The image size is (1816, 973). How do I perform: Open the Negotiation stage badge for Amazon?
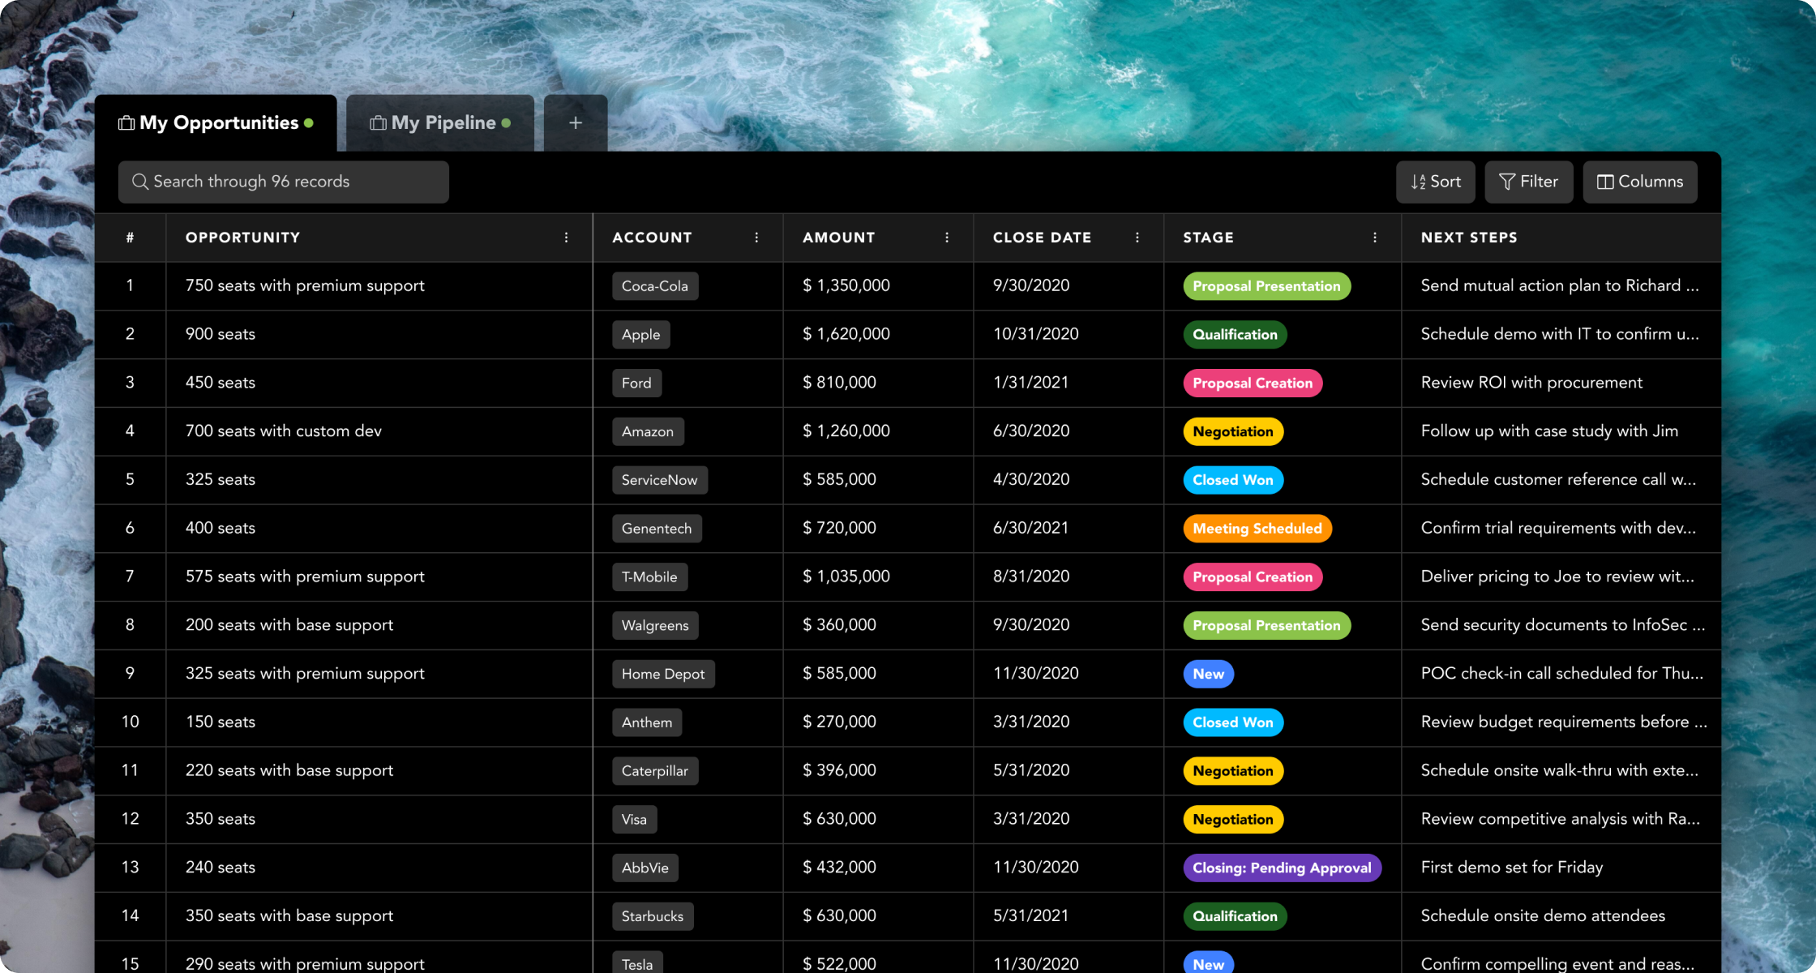point(1232,431)
